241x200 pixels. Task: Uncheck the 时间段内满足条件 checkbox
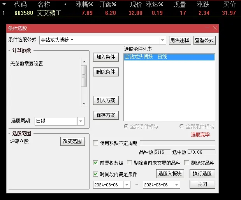pyautogui.click(x=96, y=174)
